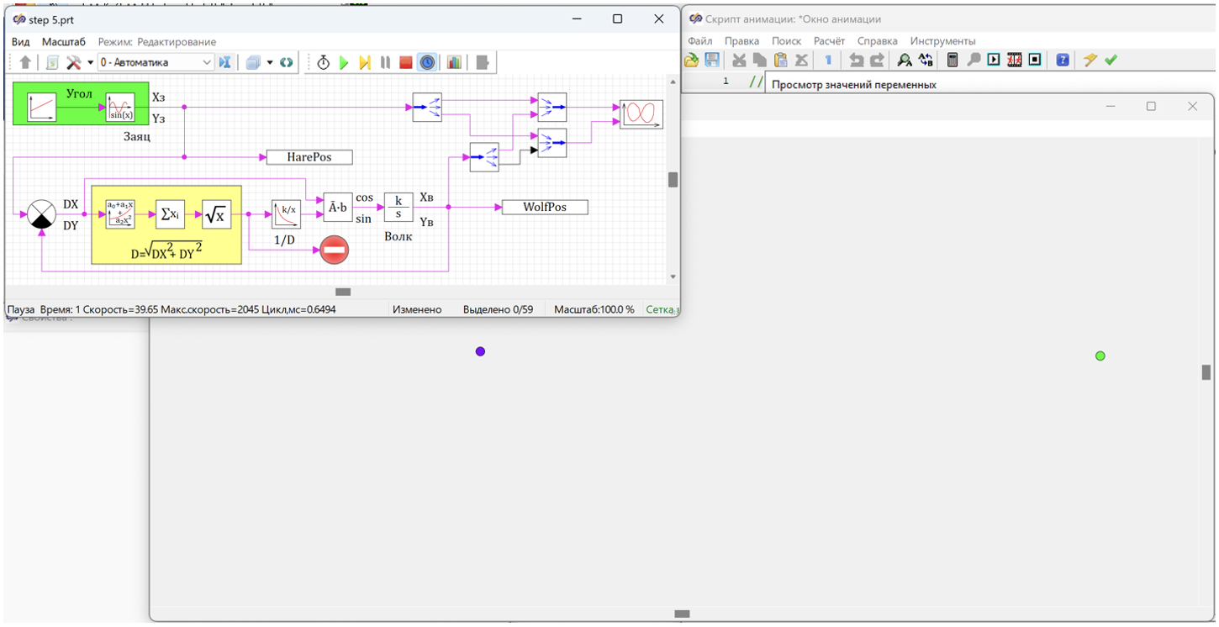Image resolution: width=1219 pixels, height=627 pixels.
Task: Select the k/s integrator block labeled Волк
Action: point(398,207)
